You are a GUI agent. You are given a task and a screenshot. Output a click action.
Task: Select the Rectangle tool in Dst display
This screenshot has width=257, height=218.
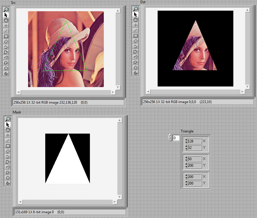[x=135, y=36]
